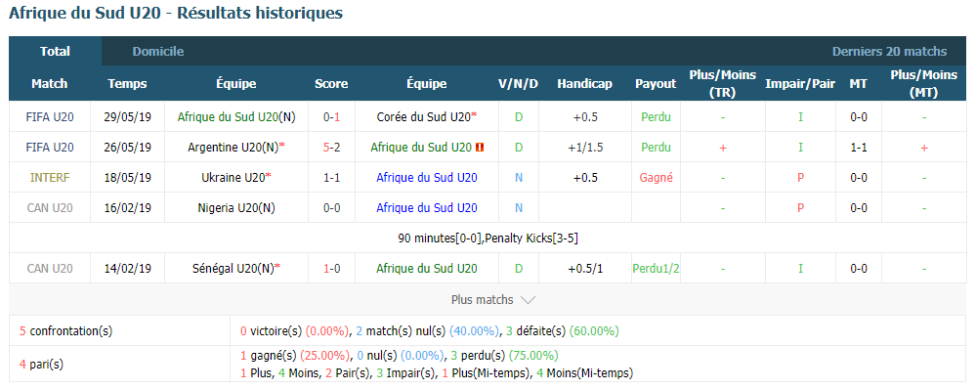Viewport: 976px width, 390px height.
Task: Click the Handicap column header
Action: coord(584,83)
